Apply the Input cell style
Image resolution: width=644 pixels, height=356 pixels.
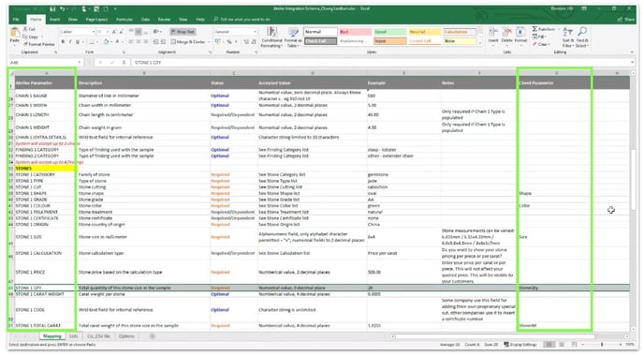coord(389,41)
